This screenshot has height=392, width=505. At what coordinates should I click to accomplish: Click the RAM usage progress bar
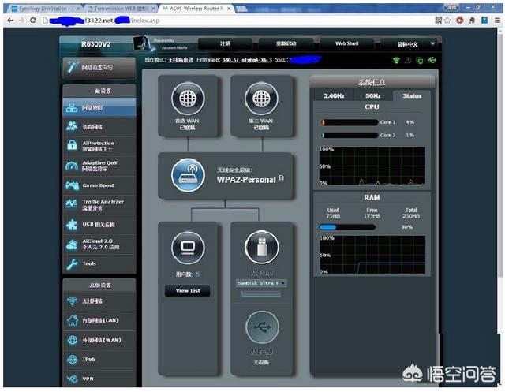[347, 227]
